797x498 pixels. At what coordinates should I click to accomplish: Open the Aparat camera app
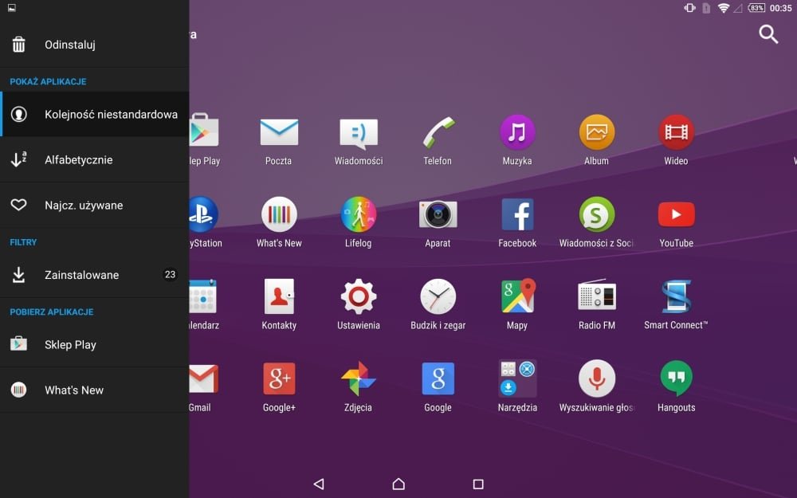click(x=438, y=214)
